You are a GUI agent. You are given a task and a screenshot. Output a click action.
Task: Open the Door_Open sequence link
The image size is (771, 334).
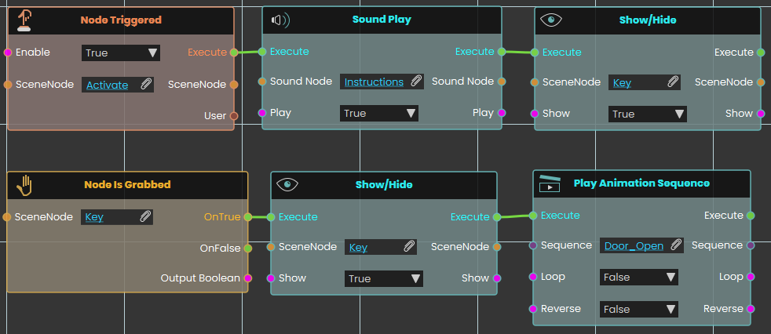tap(634, 245)
